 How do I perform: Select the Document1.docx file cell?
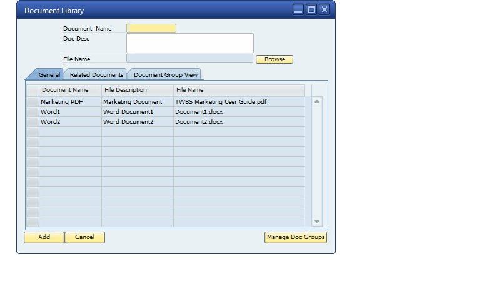tap(239, 112)
